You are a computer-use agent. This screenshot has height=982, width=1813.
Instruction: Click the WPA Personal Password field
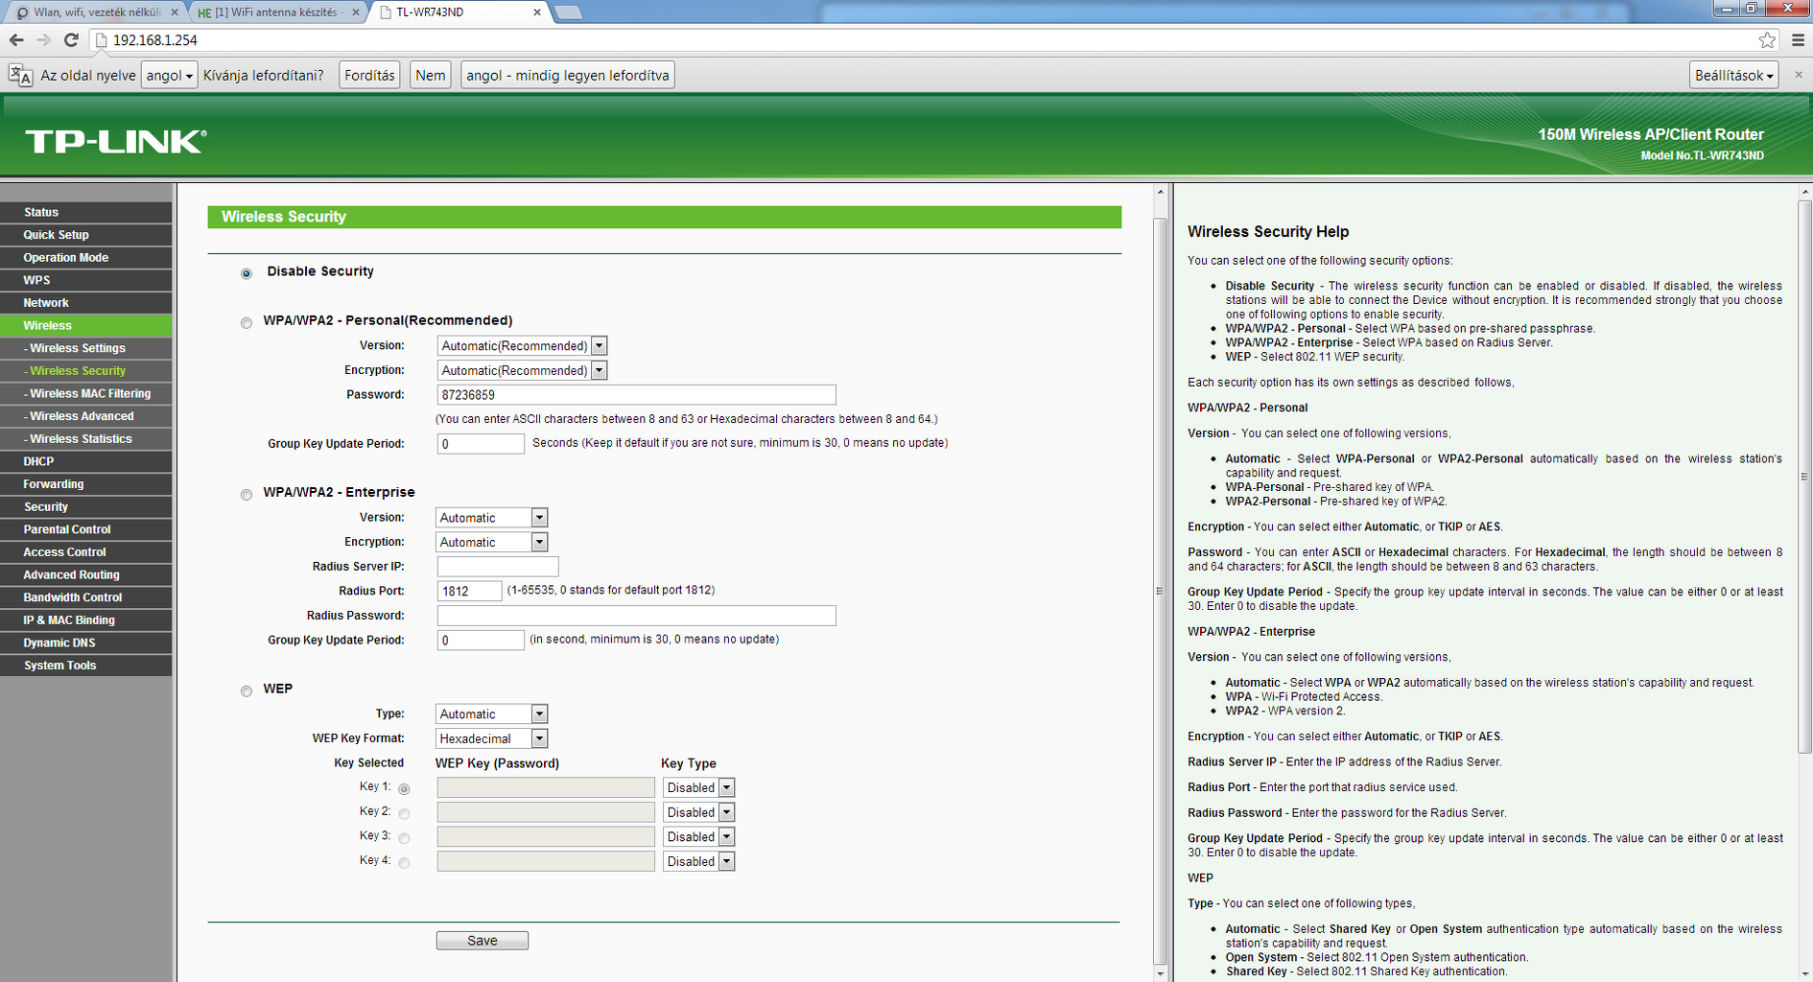click(x=636, y=395)
